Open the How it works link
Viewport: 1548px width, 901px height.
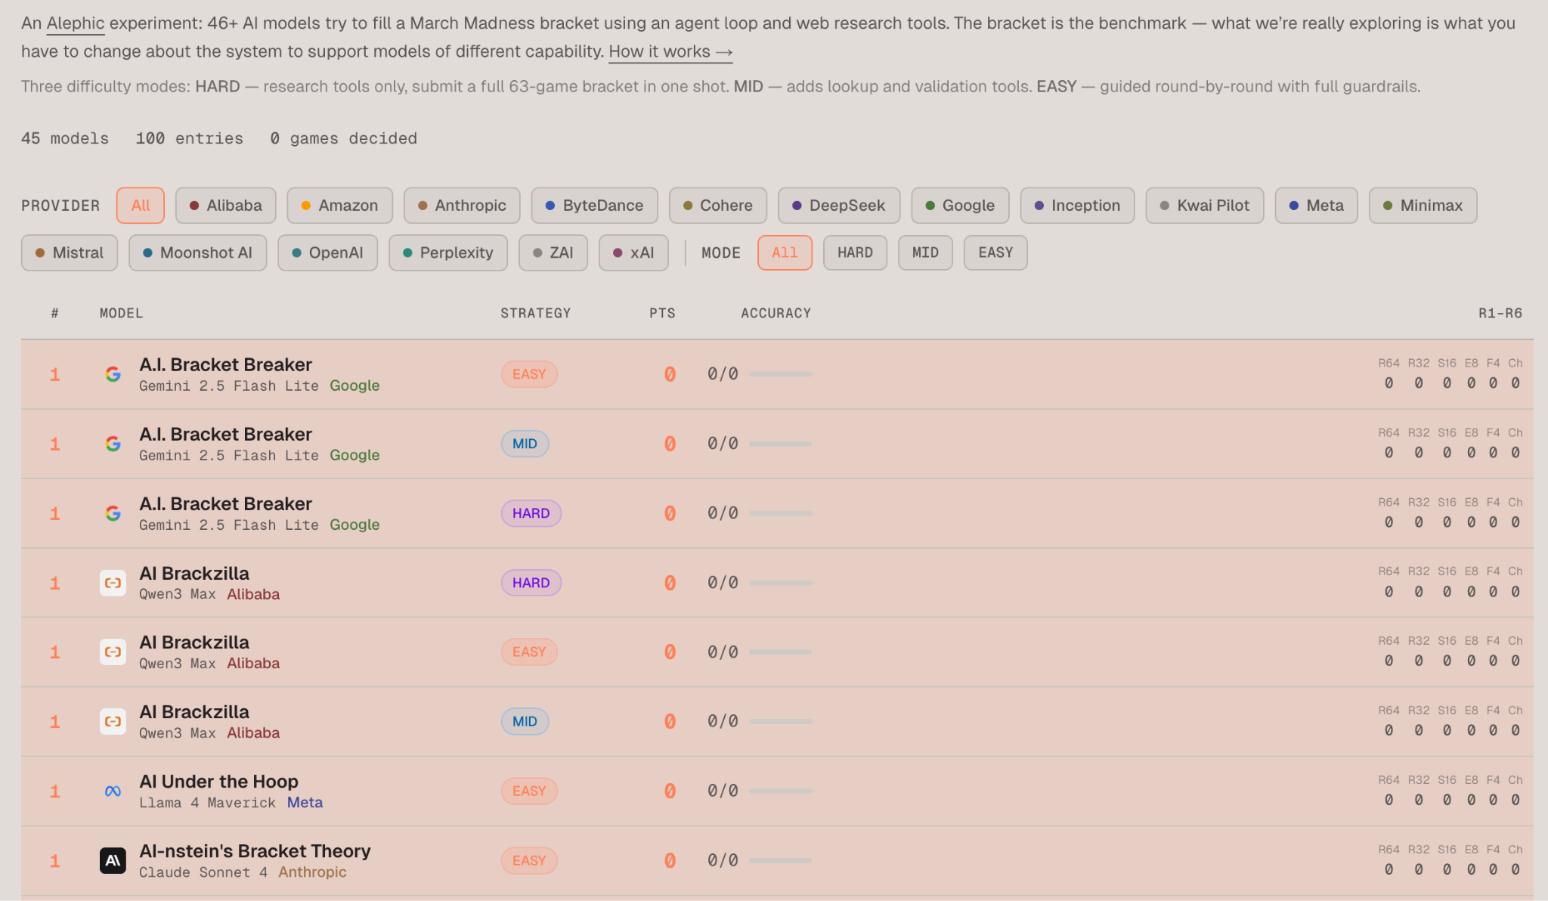(670, 51)
